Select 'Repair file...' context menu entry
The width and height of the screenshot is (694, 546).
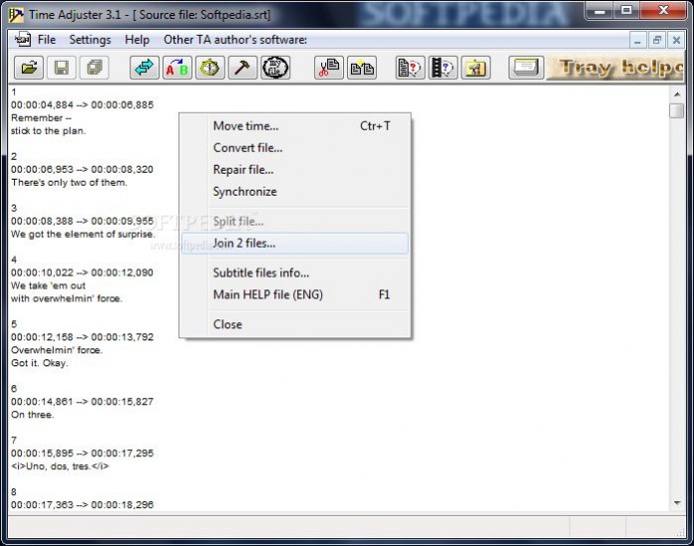tap(295, 170)
